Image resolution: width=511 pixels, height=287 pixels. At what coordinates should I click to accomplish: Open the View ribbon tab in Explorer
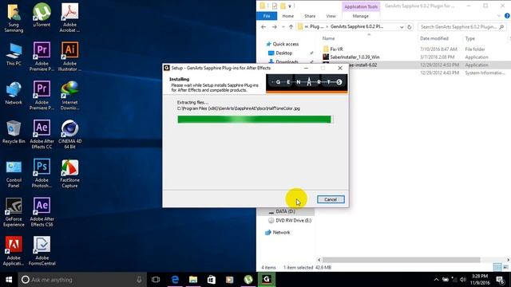click(x=331, y=16)
